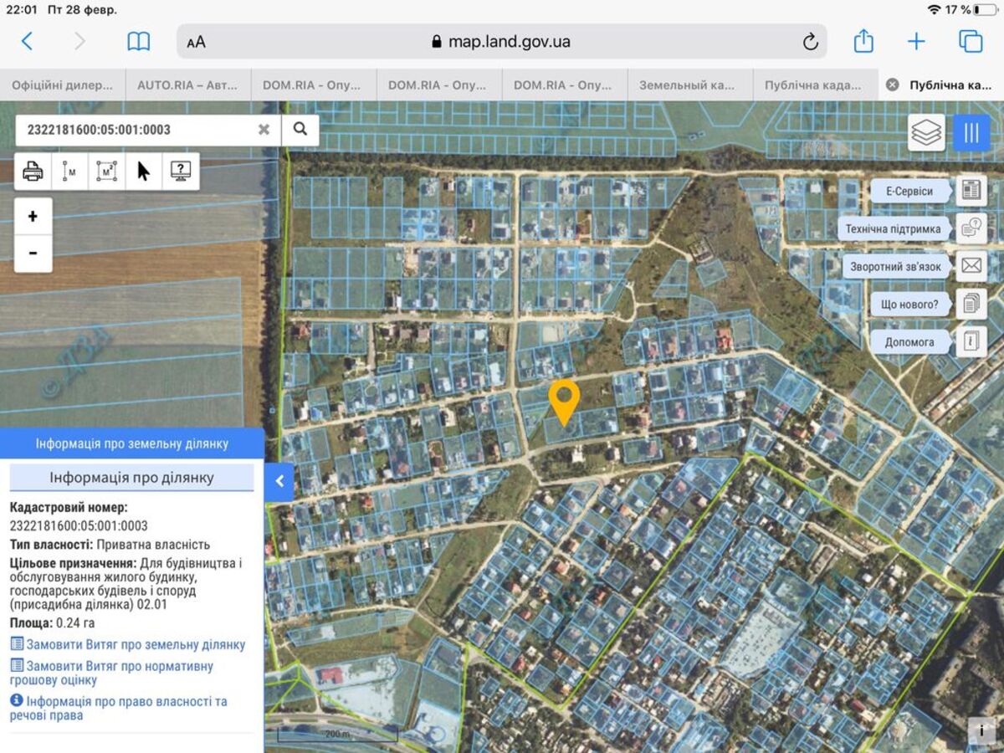Click Замовити Витяг про земельну ділянку link

136,645
